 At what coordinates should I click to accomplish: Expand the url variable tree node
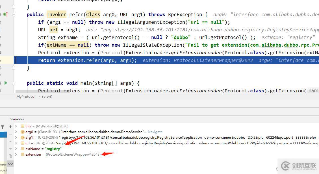click(16, 143)
